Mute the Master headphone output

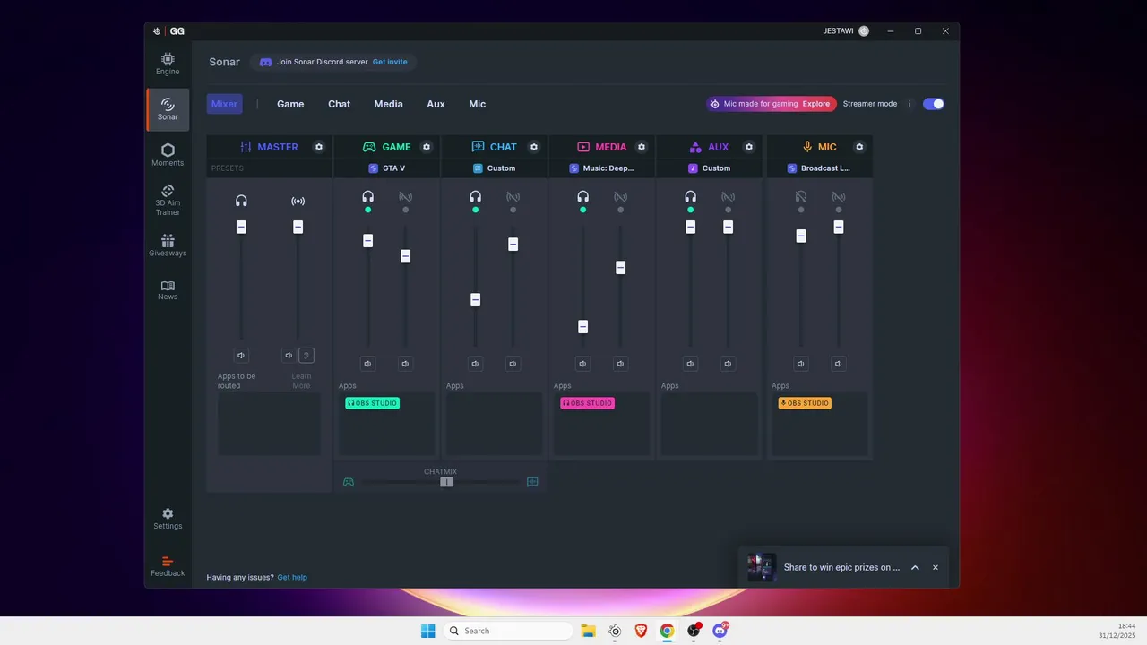[241, 356]
